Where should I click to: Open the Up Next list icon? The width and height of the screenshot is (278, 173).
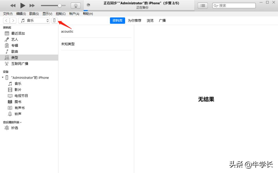click(203, 5)
